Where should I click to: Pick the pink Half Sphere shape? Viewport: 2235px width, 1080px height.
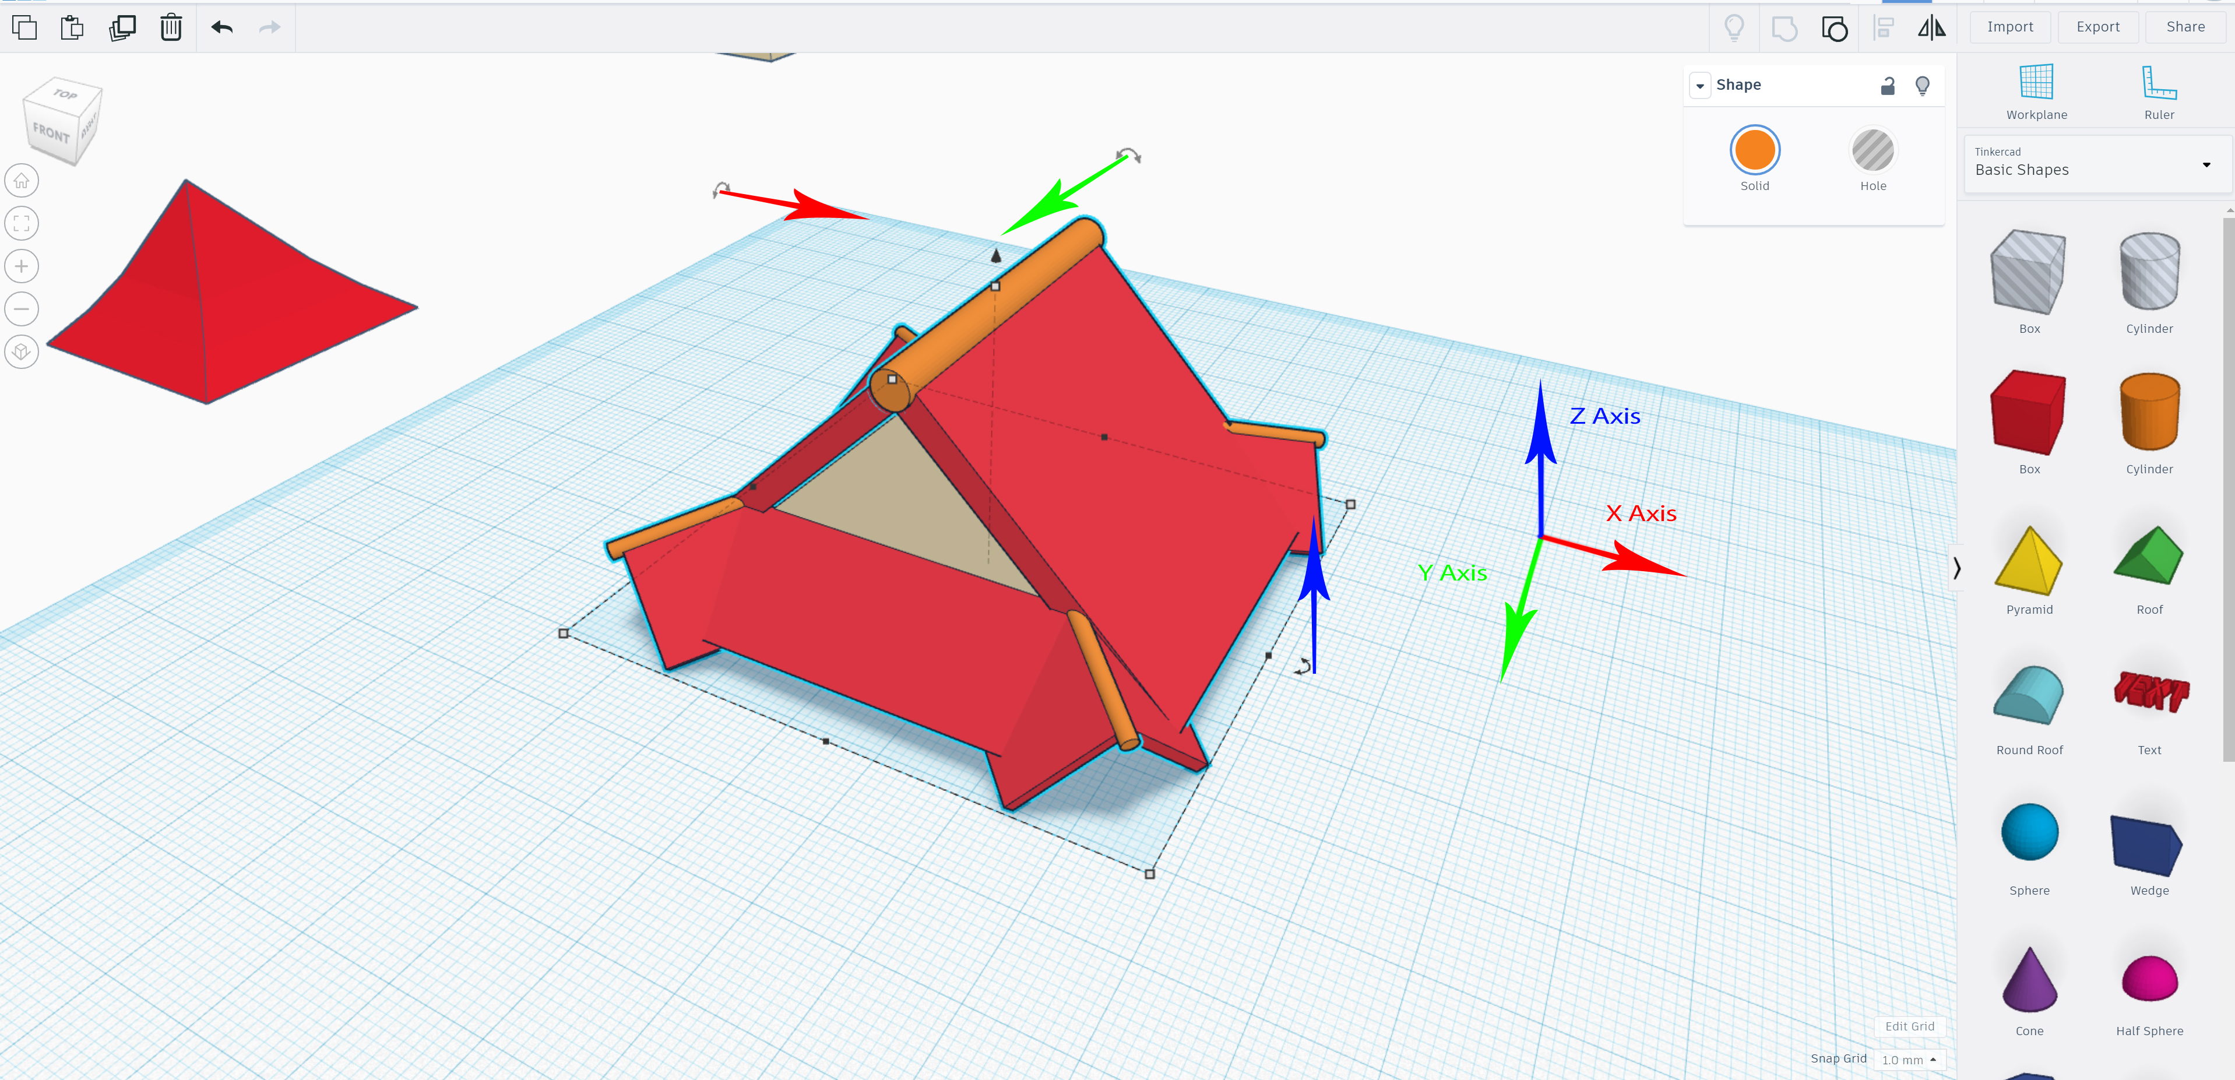pos(2149,979)
